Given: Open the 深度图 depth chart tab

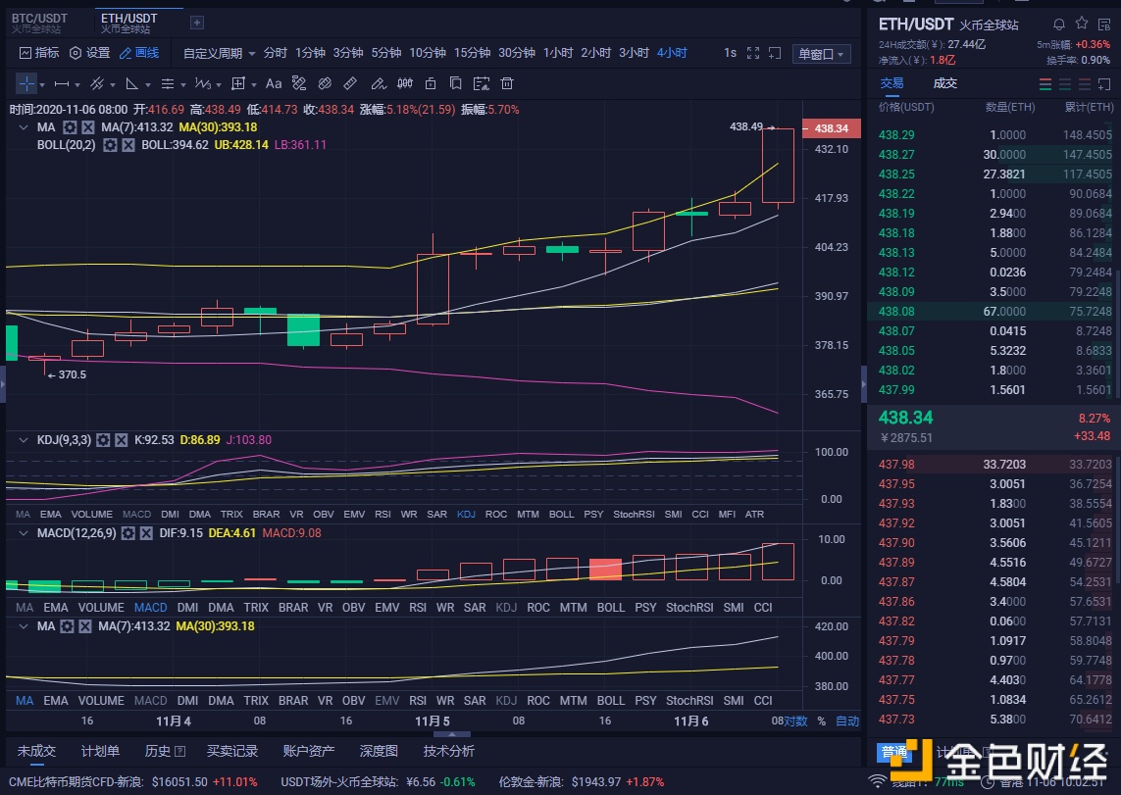Looking at the screenshot, I should tap(379, 751).
